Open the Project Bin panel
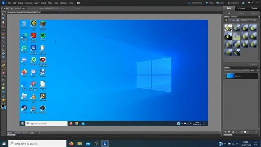The width and height of the screenshot is (261, 147). click(x=11, y=135)
